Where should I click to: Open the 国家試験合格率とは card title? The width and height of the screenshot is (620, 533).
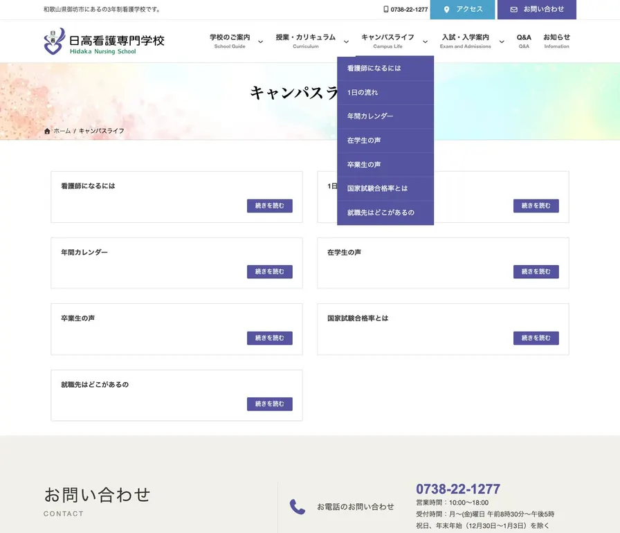[x=358, y=318]
